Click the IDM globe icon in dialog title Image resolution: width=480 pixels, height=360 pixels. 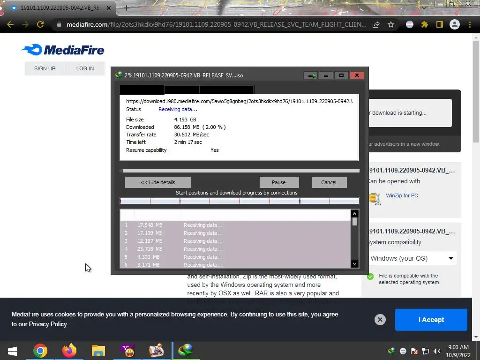pos(119,75)
